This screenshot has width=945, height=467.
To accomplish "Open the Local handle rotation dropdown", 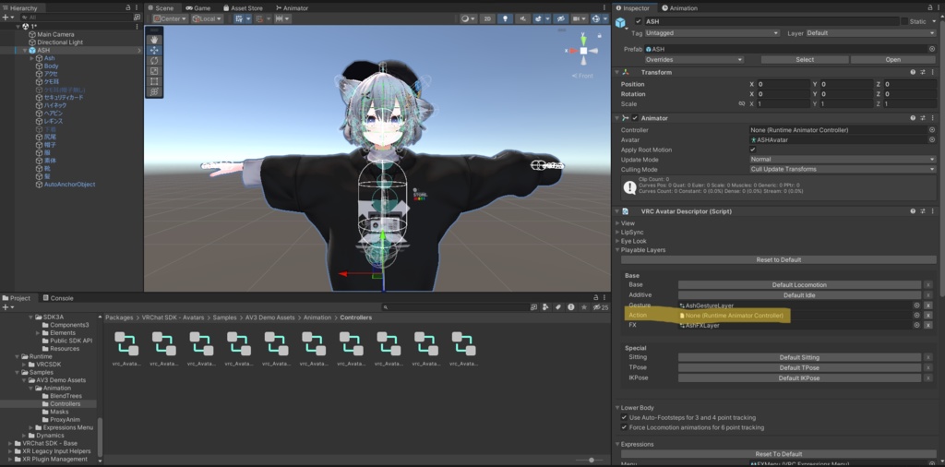I will pyautogui.click(x=207, y=18).
